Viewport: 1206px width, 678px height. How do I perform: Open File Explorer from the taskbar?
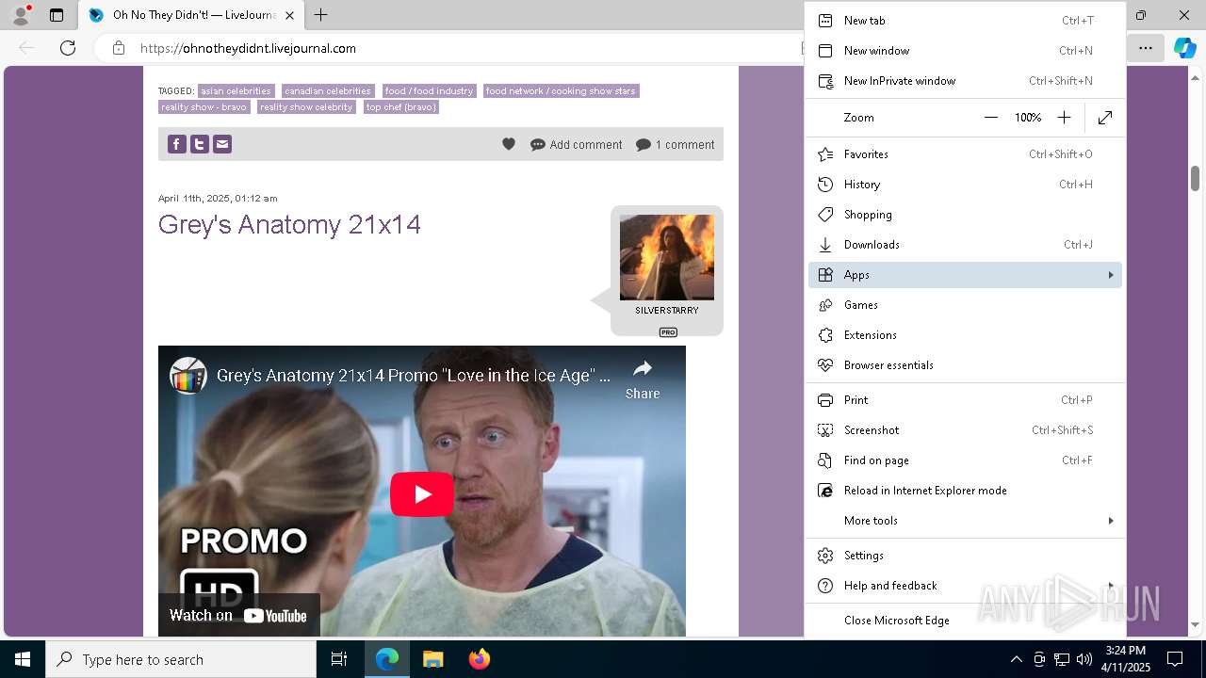tap(432, 659)
